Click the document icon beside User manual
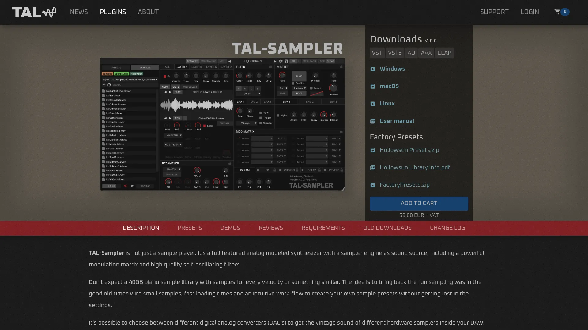Image resolution: width=588 pixels, height=330 pixels. coord(373,121)
